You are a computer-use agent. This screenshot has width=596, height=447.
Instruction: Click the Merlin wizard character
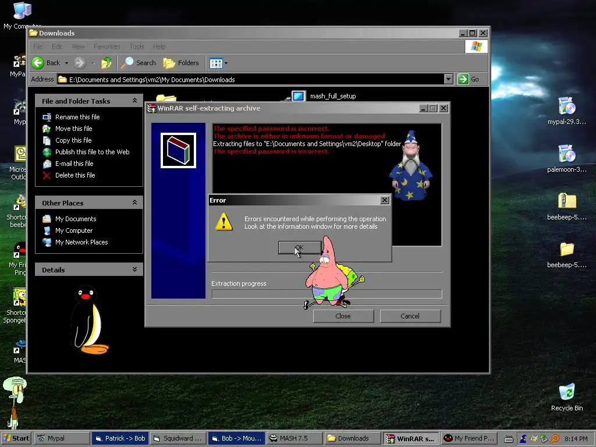(410, 166)
